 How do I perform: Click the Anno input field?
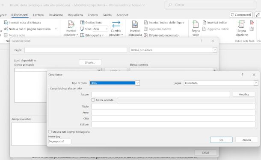tap(173, 112)
